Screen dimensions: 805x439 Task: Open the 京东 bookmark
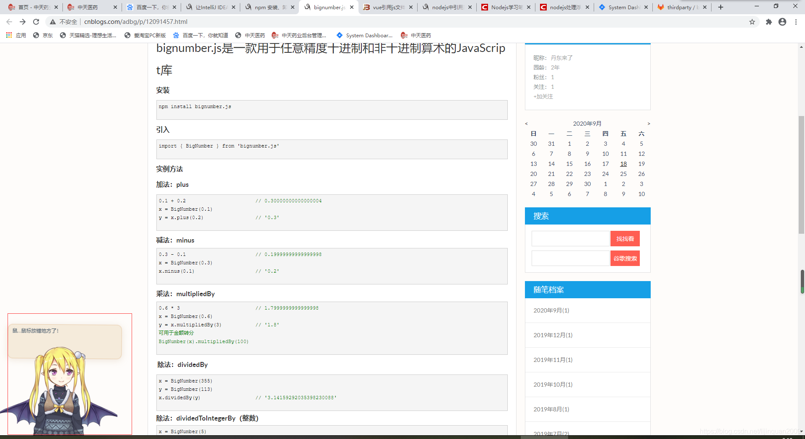coord(43,35)
